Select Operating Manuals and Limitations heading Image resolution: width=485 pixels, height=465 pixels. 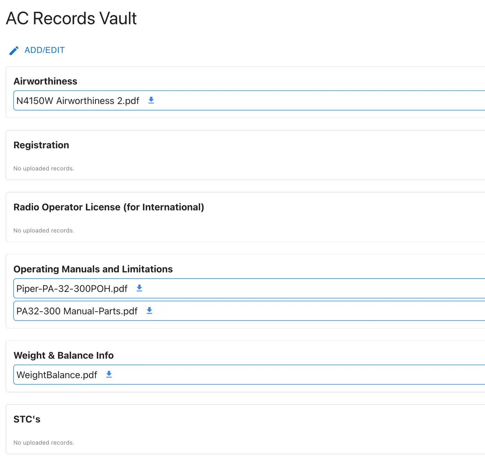point(93,269)
